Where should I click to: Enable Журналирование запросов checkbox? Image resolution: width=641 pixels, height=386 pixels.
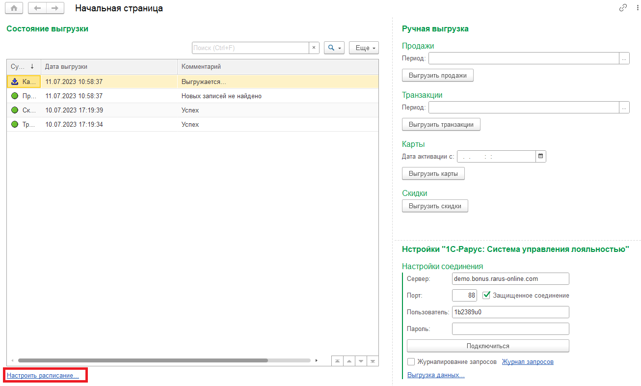point(411,362)
